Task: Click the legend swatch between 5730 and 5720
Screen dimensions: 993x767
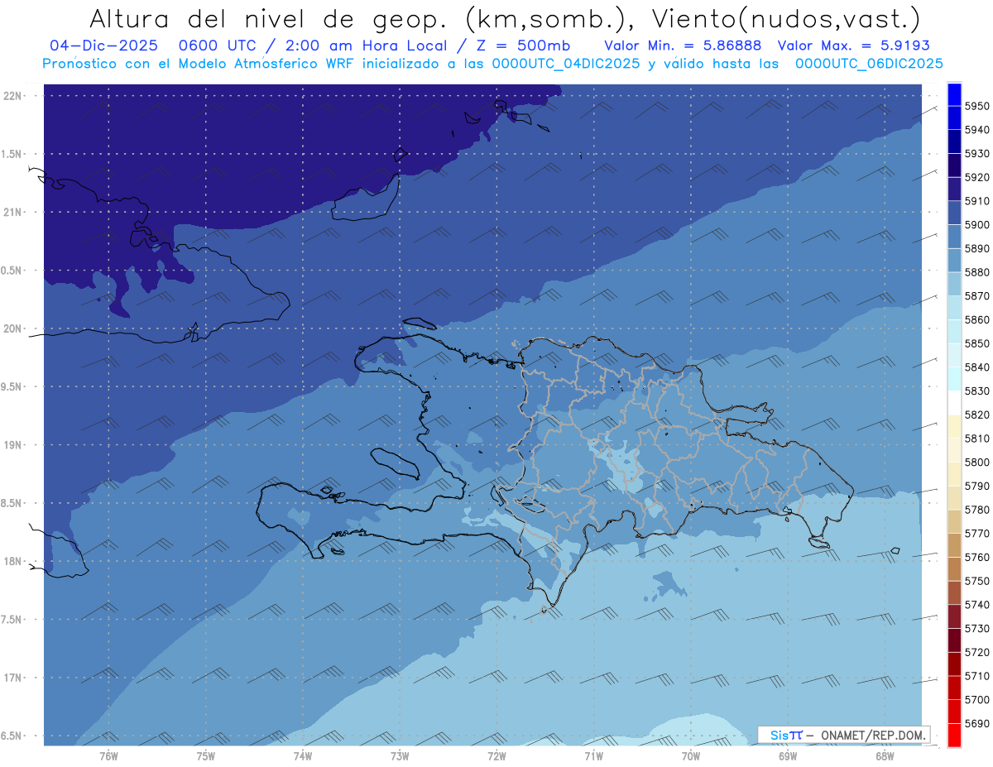Action: [x=954, y=640]
